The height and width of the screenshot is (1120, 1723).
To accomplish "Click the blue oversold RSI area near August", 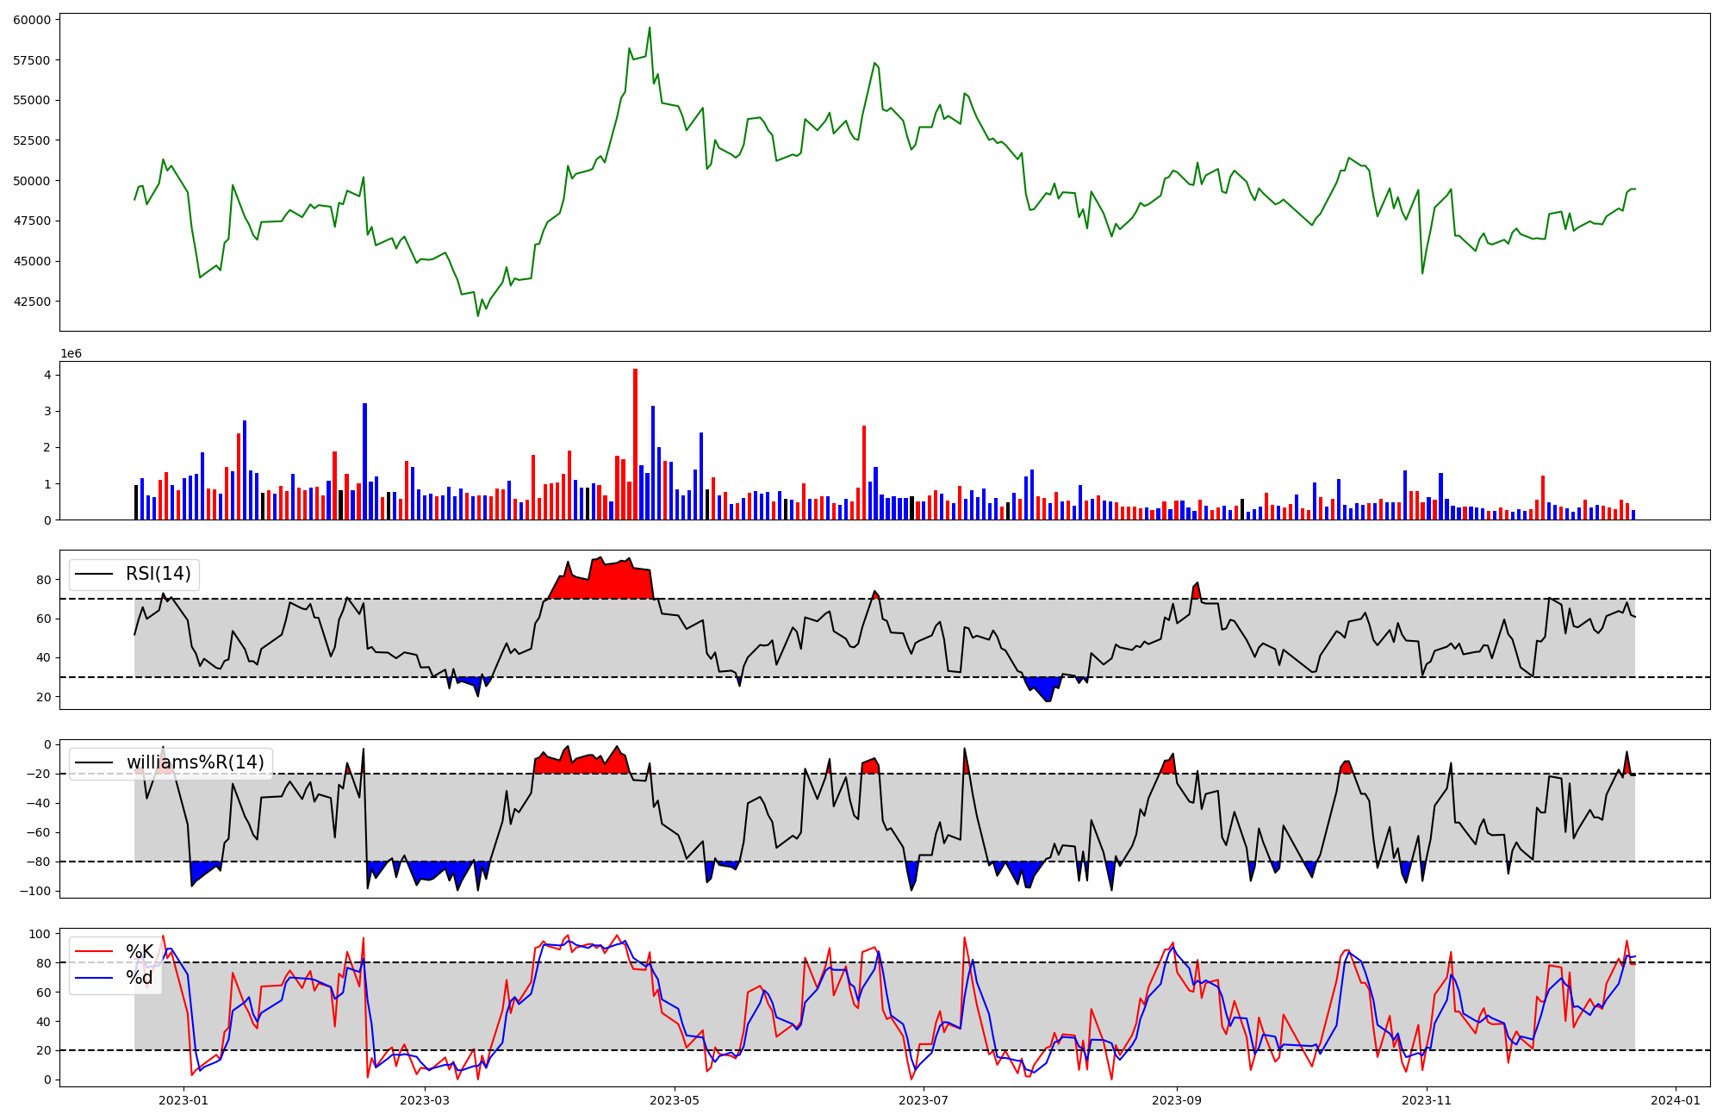I will pos(1044,686).
